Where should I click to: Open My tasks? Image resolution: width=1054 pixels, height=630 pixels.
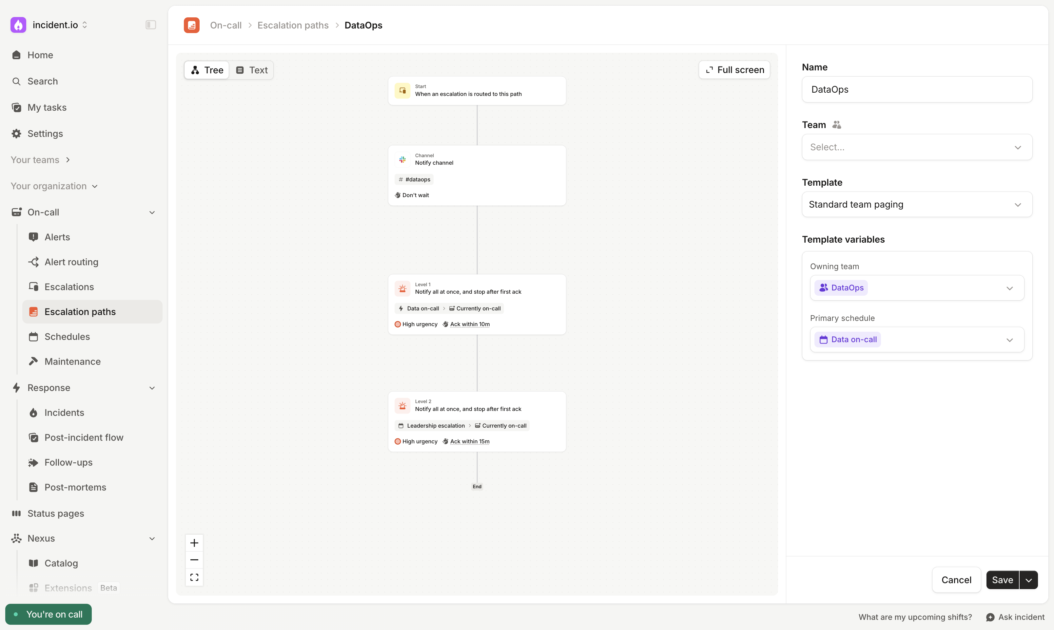pyautogui.click(x=47, y=107)
